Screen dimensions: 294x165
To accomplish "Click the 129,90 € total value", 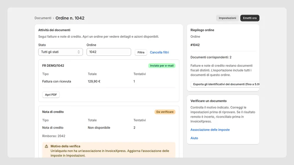I will pos(94,81).
